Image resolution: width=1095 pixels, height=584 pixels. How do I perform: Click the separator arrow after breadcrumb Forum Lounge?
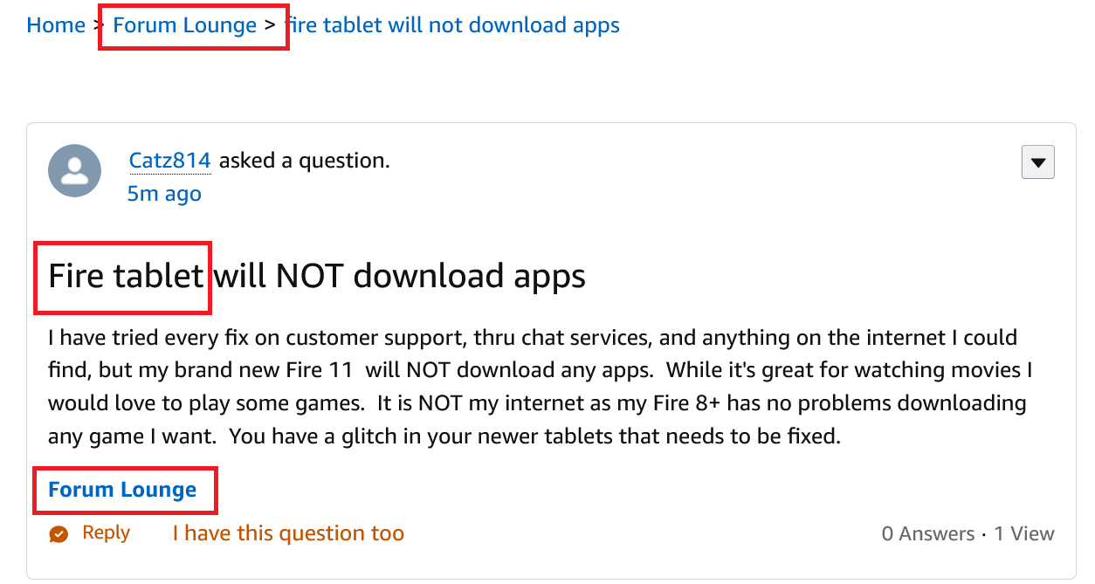click(270, 25)
